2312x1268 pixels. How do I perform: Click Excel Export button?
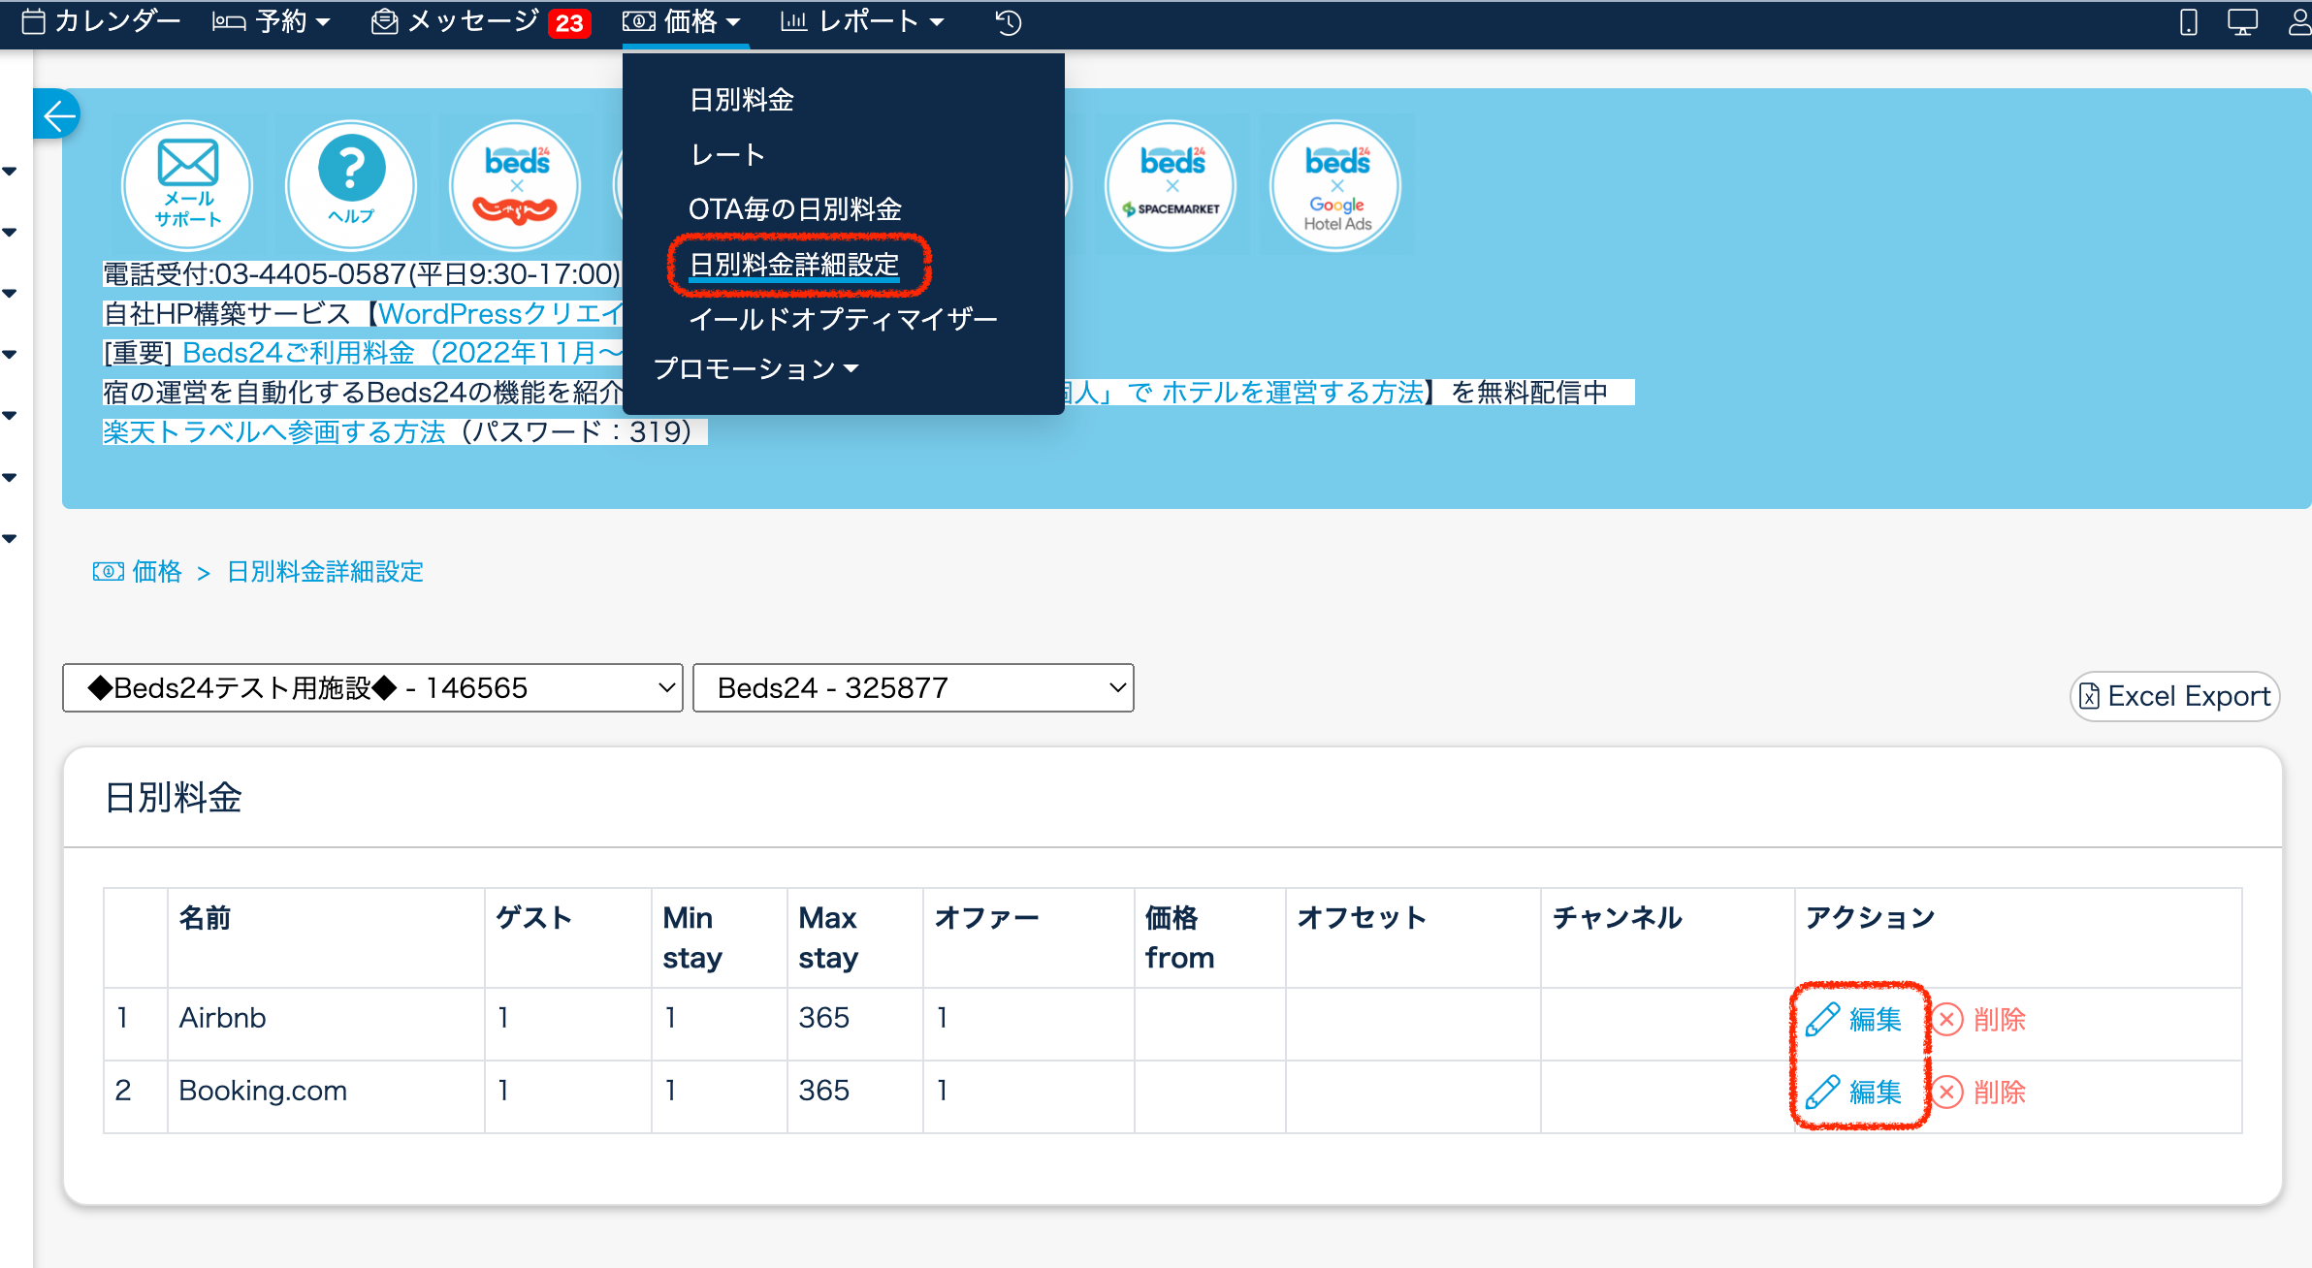click(x=2175, y=696)
